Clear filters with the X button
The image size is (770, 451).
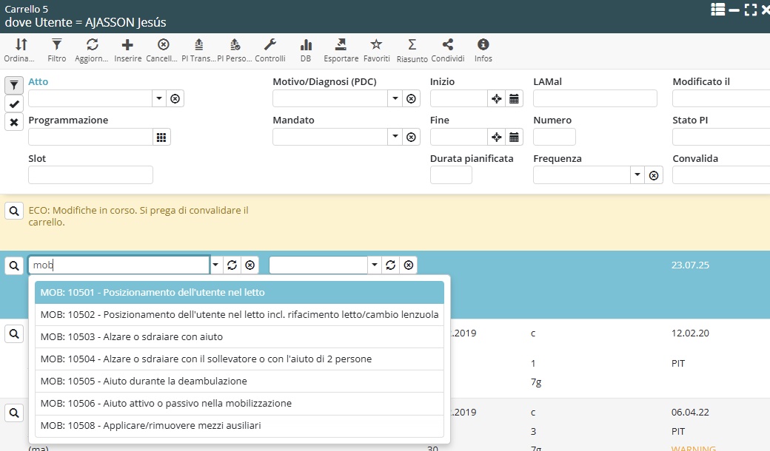[x=14, y=122]
